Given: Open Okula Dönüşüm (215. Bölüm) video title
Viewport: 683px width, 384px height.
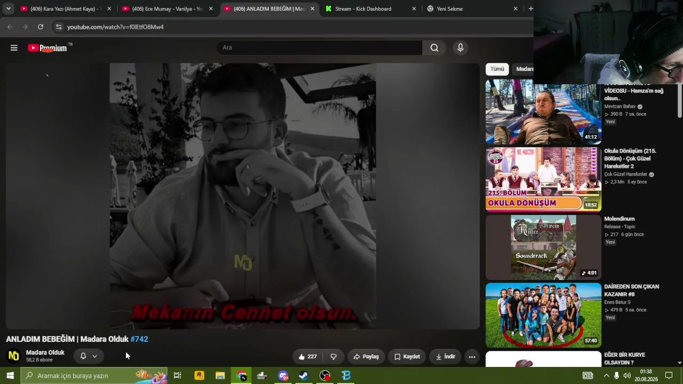Looking at the screenshot, I should pyautogui.click(x=630, y=158).
